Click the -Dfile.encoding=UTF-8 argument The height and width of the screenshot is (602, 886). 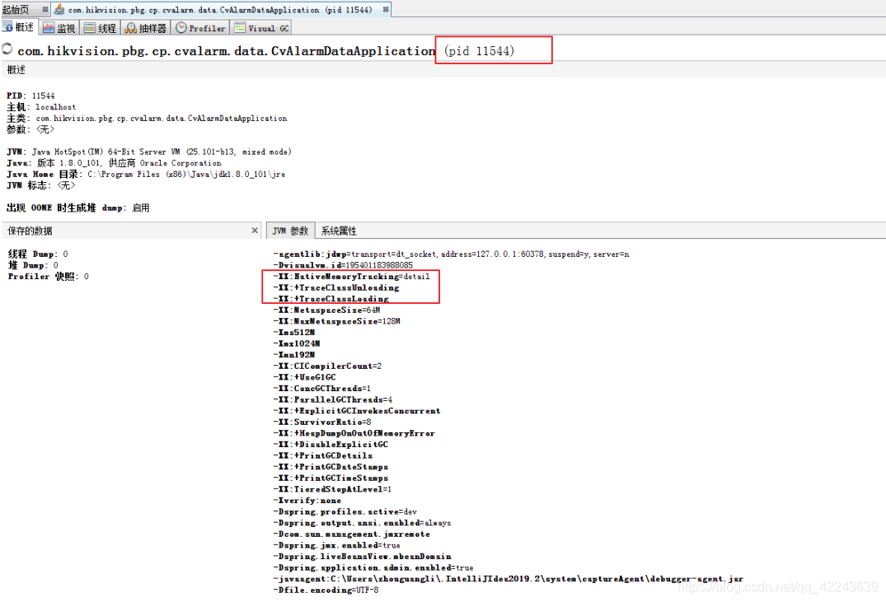coord(326,590)
